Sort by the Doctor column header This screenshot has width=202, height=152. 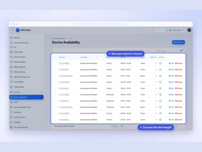click(63, 58)
